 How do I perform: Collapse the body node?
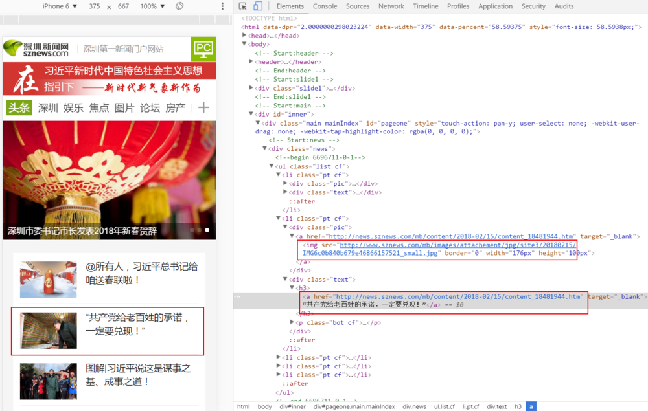click(x=244, y=44)
